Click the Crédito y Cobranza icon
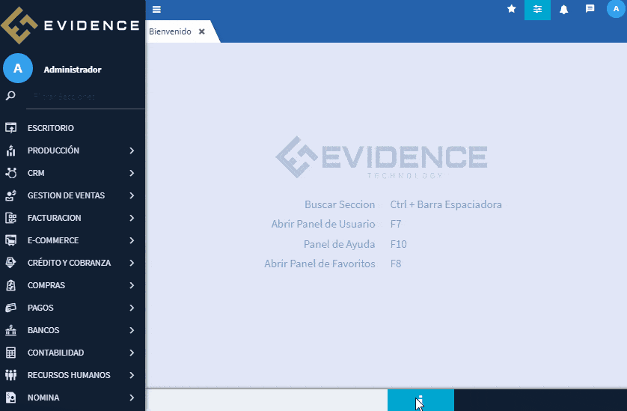Viewport: 627px width, 411px height. pyautogui.click(x=10, y=263)
